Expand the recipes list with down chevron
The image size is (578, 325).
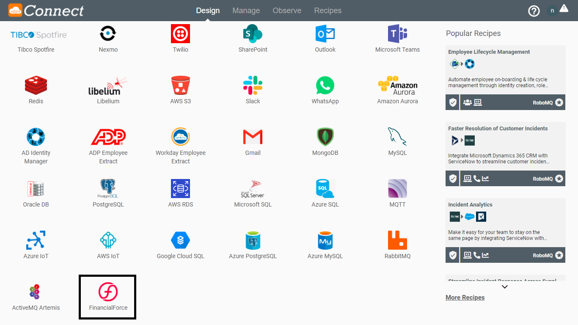[x=504, y=287]
